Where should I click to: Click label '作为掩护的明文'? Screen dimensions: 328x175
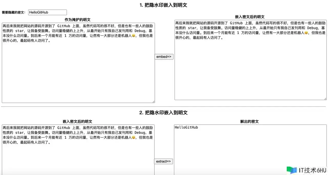coord(77,20)
